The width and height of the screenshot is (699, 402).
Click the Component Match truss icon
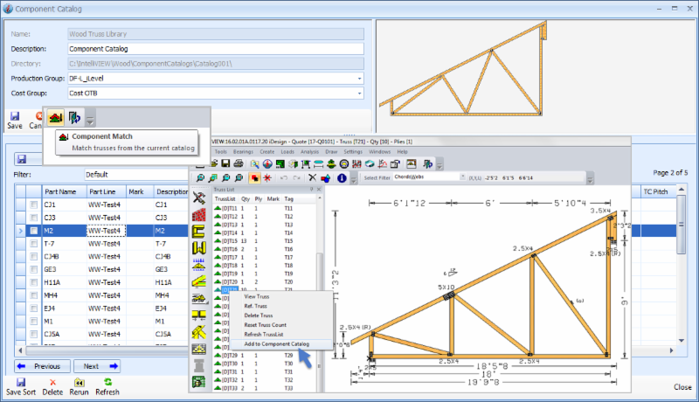55,115
